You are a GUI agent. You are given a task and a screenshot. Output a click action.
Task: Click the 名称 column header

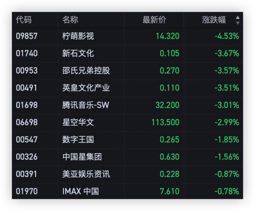(x=70, y=20)
